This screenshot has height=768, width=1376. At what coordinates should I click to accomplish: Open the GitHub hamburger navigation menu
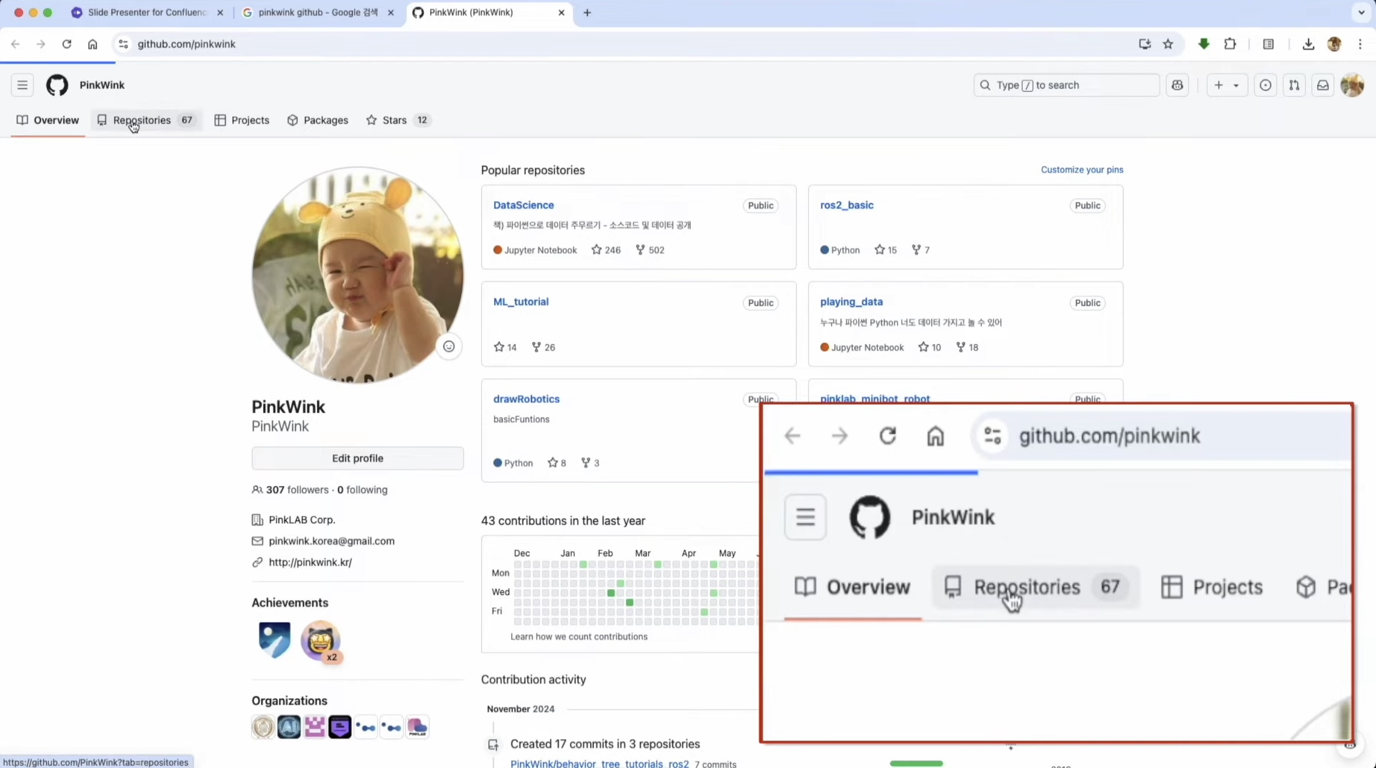(x=22, y=85)
